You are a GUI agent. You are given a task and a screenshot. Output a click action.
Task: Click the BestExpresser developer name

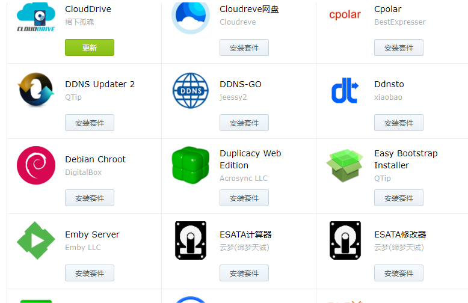[400, 22]
